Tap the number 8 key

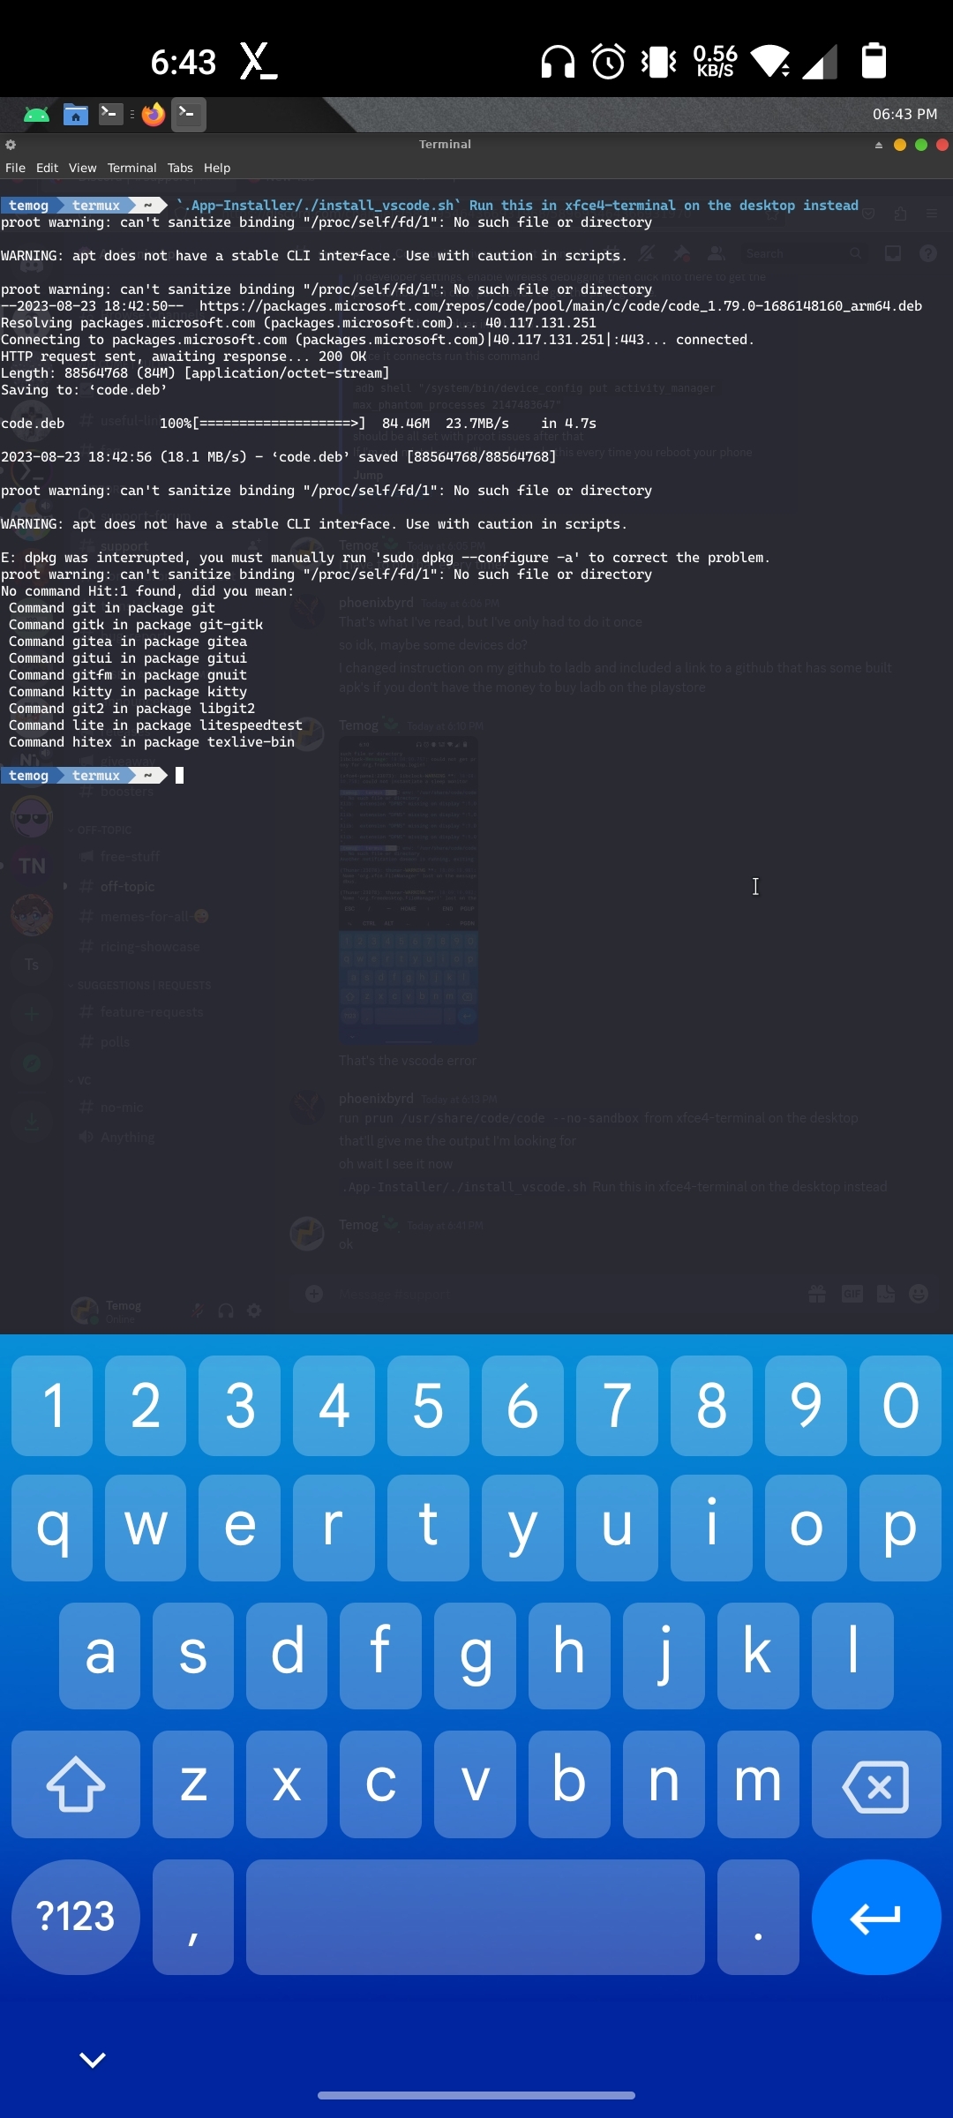[x=711, y=1405]
